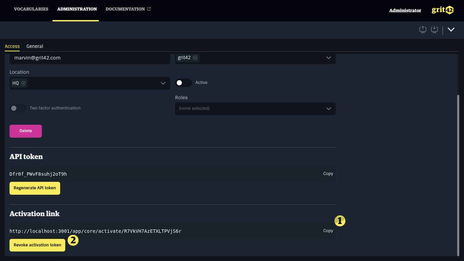Open the organization dropdown showing grit42
This screenshot has width=464, height=261.
(328, 57)
